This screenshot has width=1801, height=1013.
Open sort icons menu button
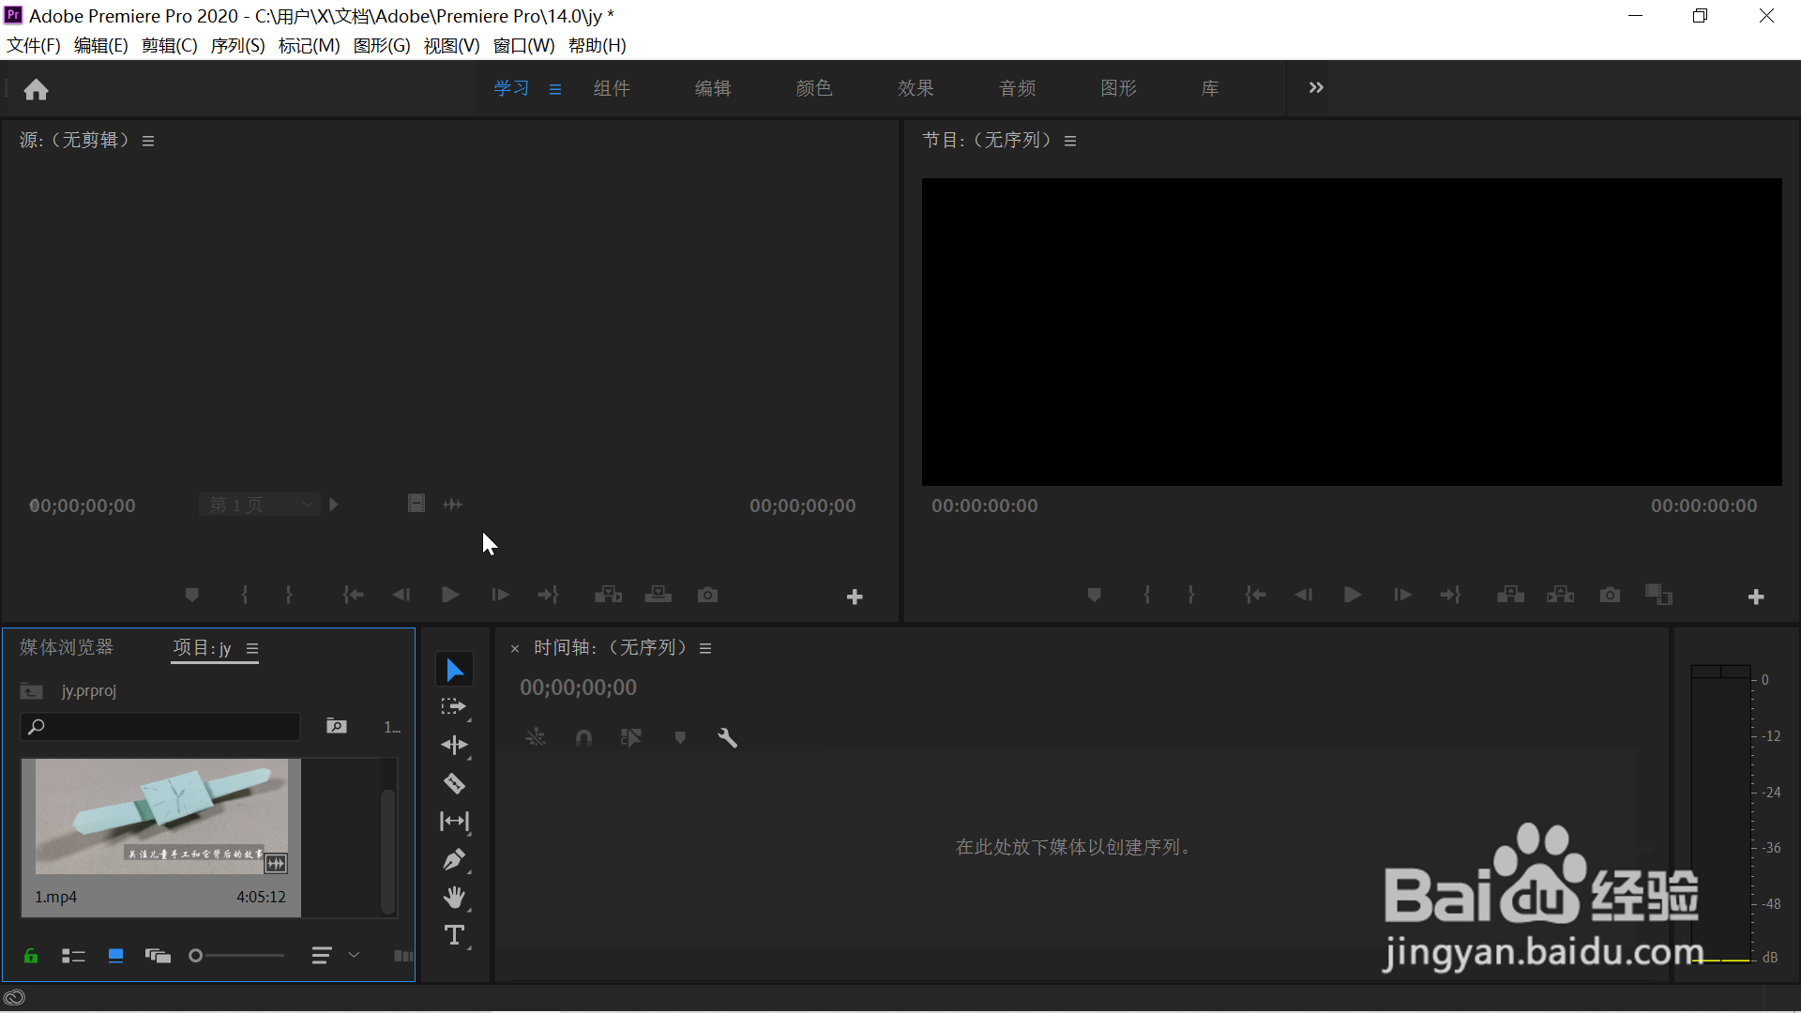tap(322, 956)
